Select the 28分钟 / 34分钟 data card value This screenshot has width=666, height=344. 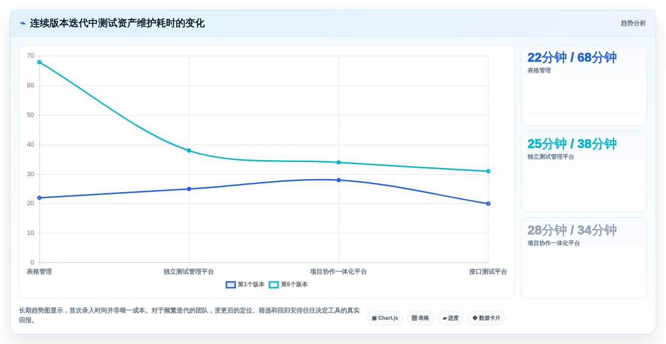pos(572,230)
